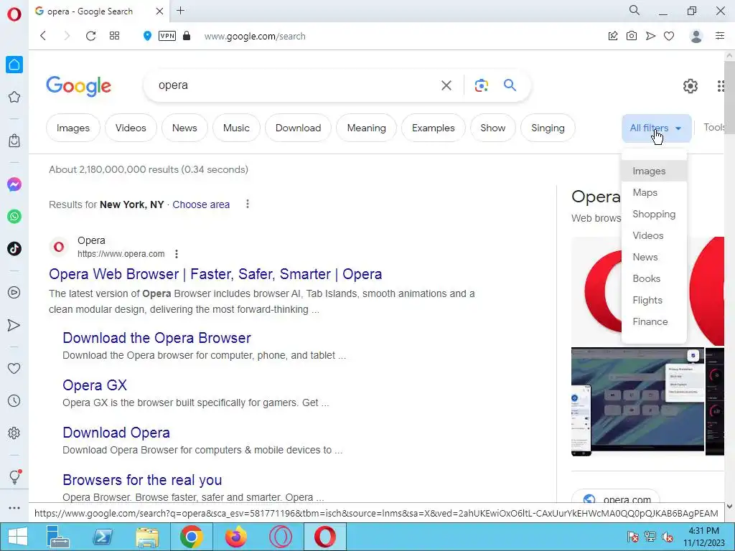This screenshot has width=735, height=551.
Task: Select the News filter chip
Action: (x=184, y=128)
